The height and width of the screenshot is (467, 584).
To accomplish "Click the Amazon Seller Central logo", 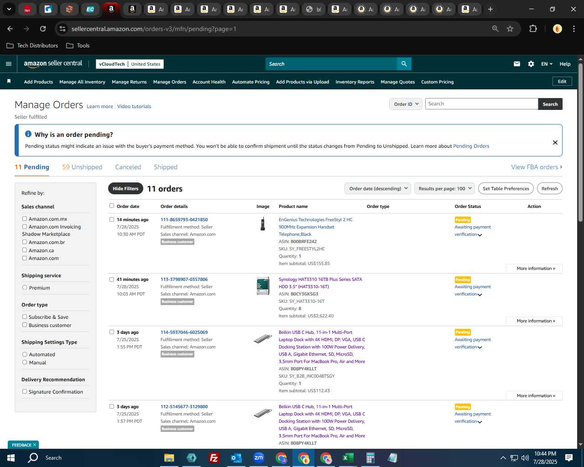I will coord(53,64).
